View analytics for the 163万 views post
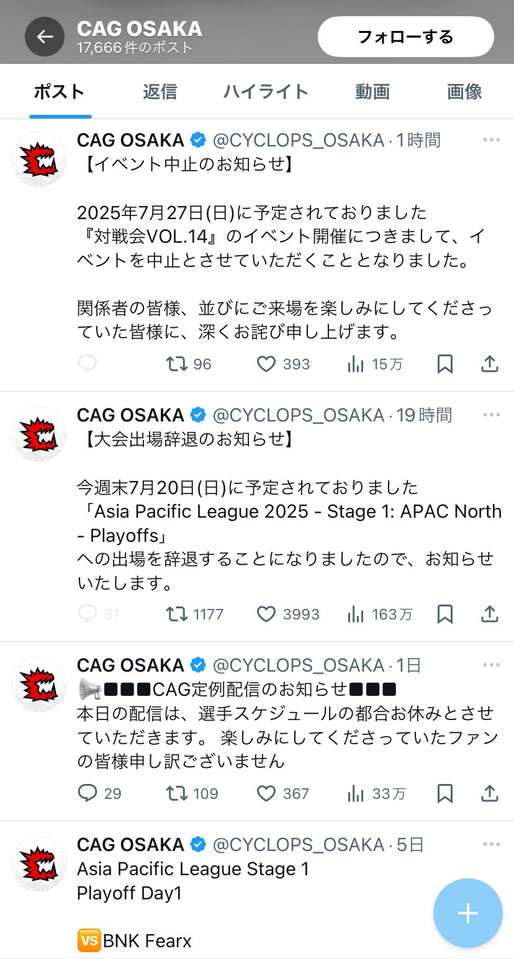514x959 pixels. (380, 615)
